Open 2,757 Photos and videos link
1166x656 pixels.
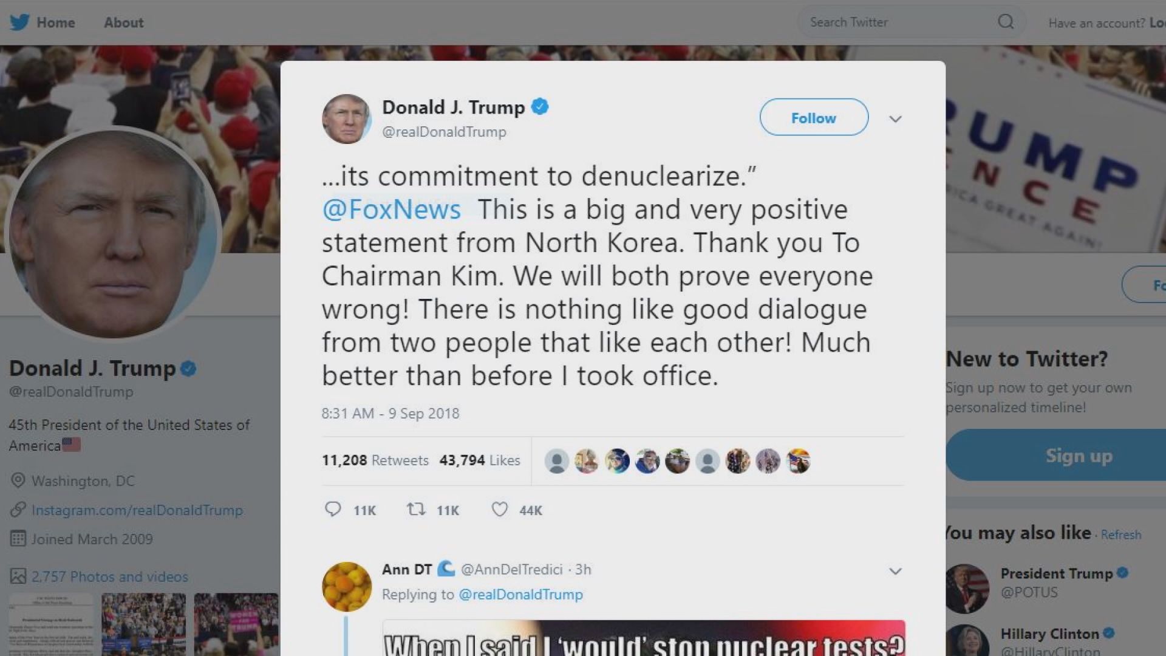(110, 576)
